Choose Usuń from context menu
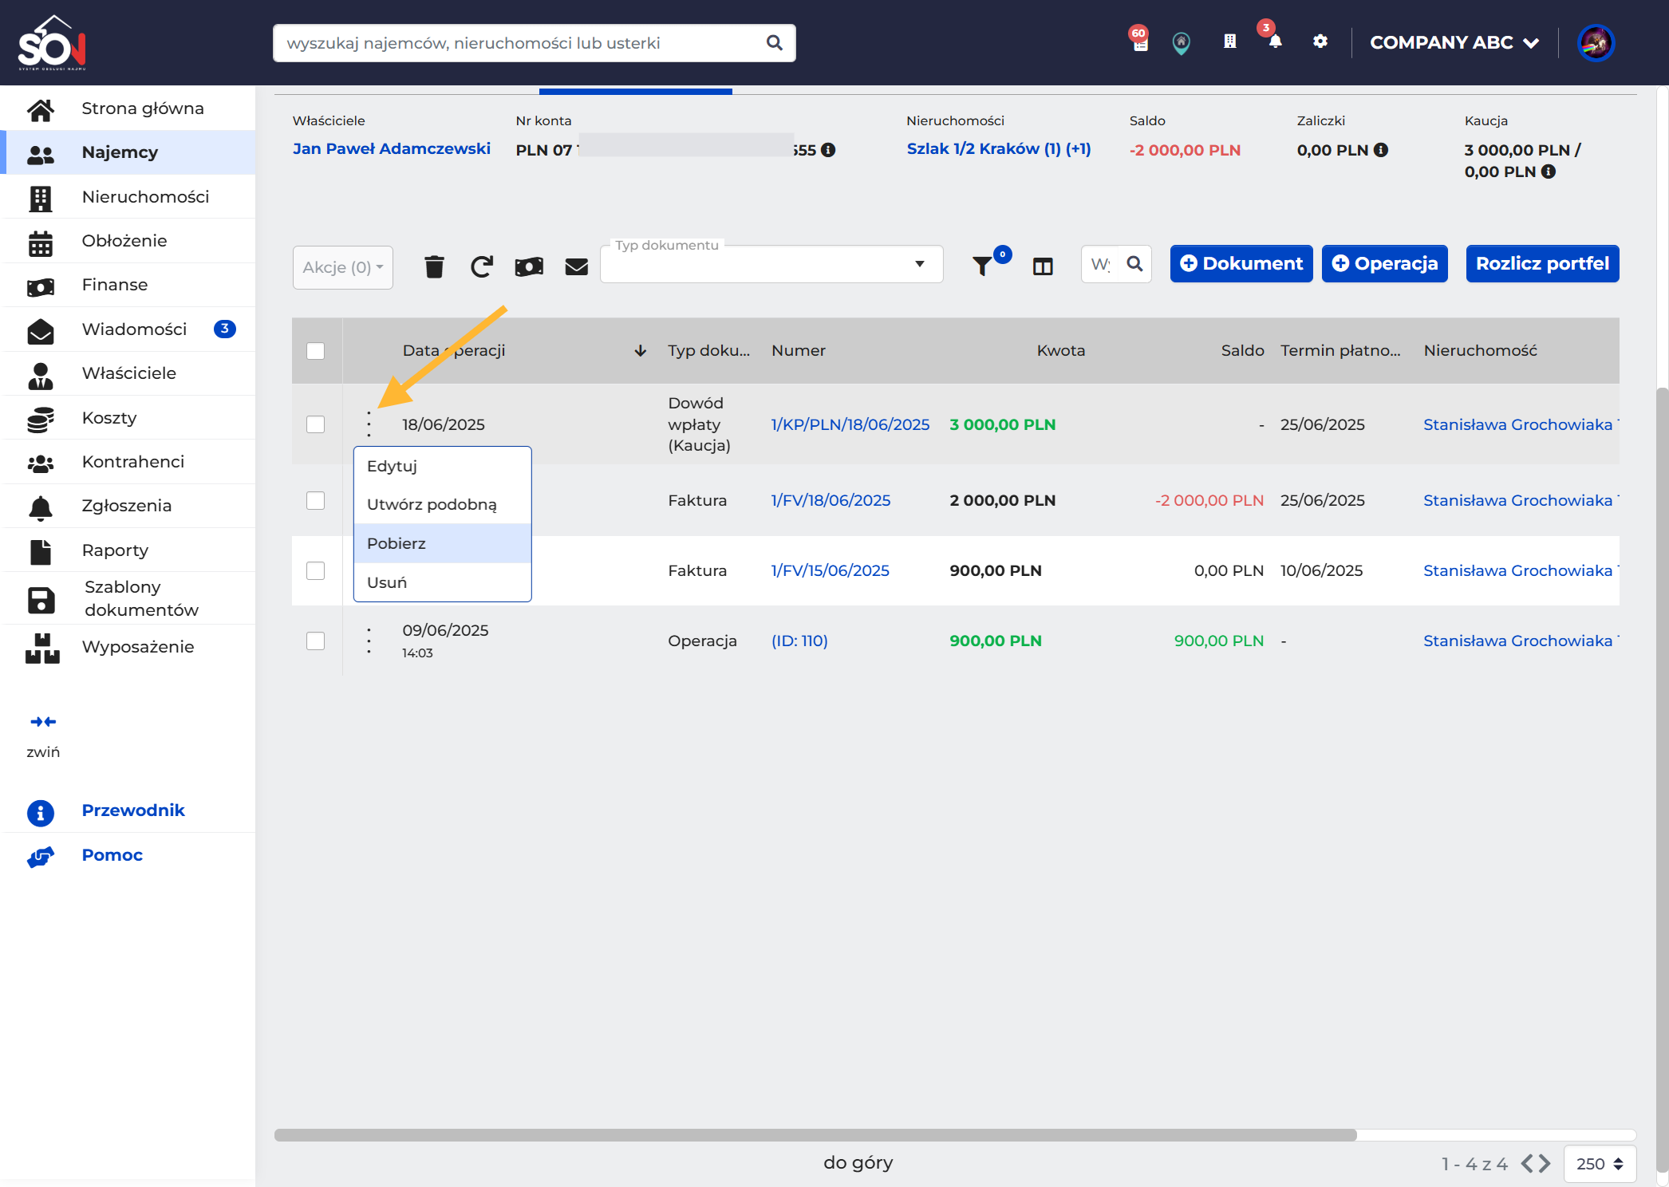The width and height of the screenshot is (1669, 1187). click(x=443, y=582)
